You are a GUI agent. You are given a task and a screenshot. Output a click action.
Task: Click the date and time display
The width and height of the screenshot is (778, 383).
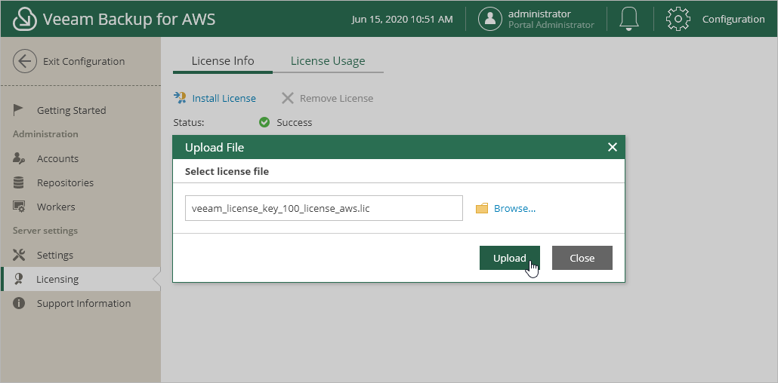(x=402, y=20)
